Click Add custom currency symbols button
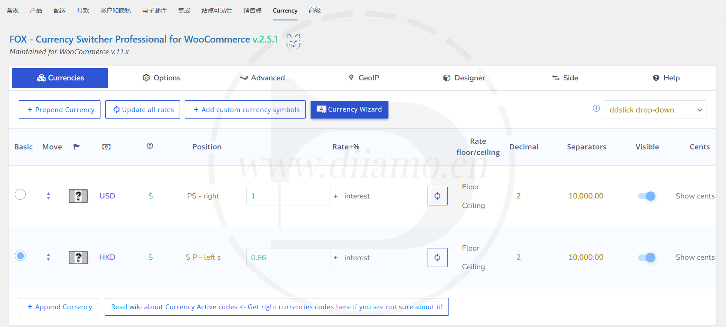Image resolution: width=726 pixels, height=327 pixels. click(x=245, y=109)
